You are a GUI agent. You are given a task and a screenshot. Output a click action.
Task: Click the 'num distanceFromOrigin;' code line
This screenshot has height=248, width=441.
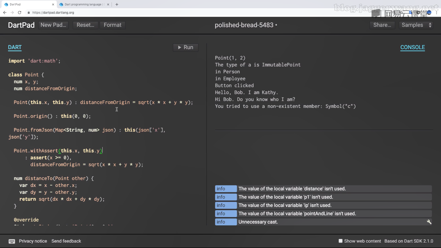pos(45,89)
